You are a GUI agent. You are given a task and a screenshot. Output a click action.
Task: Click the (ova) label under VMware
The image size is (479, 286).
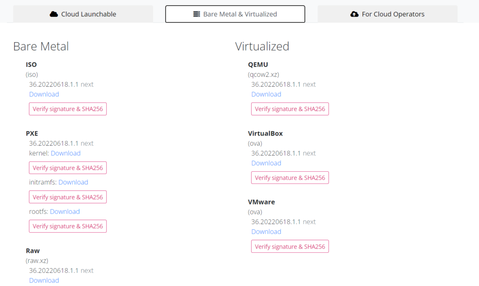point(255,212)
